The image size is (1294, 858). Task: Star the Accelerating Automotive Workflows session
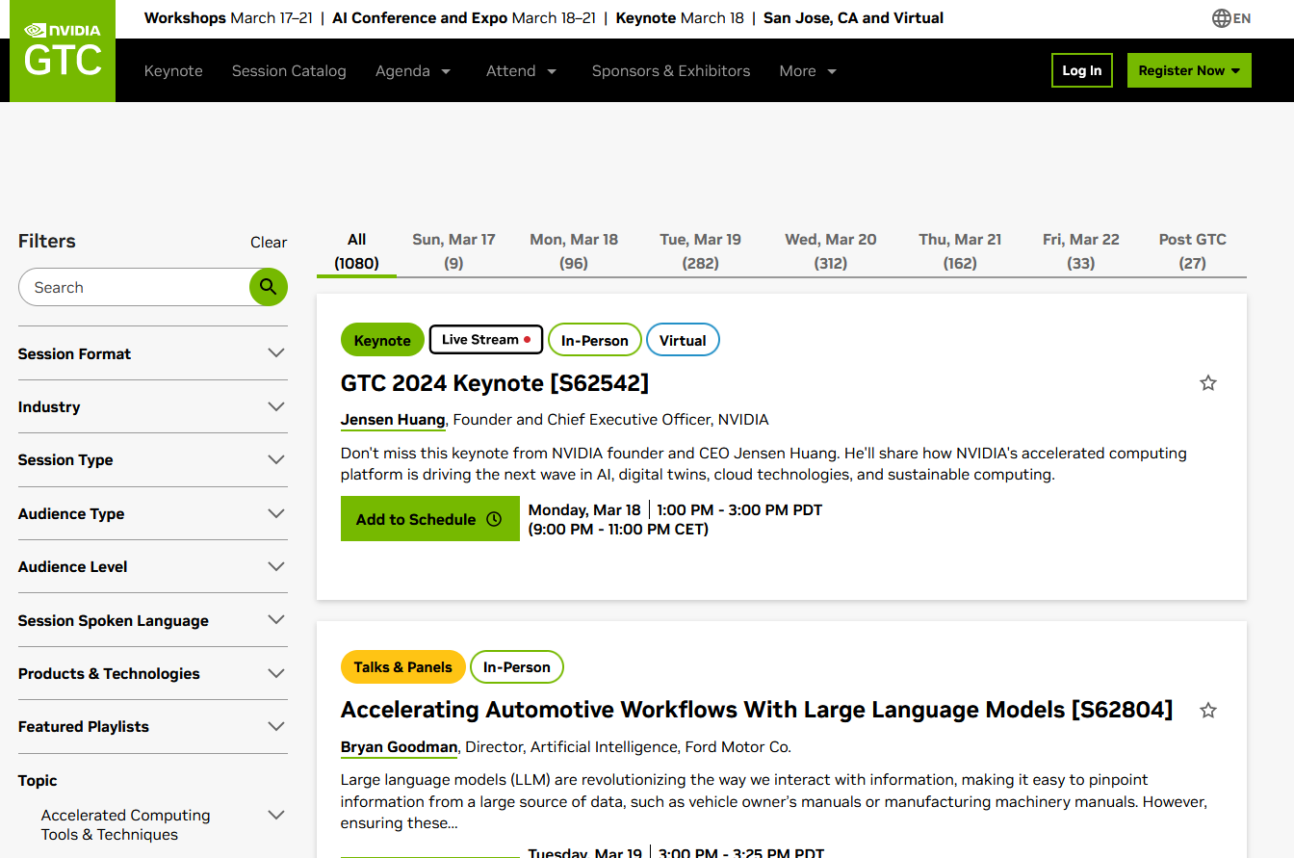[x=1208, y=711]
